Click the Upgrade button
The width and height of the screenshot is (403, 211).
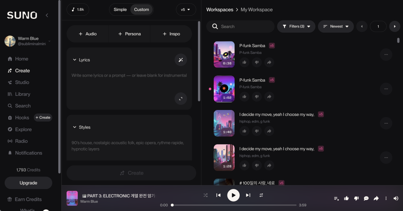coord(28,183)
